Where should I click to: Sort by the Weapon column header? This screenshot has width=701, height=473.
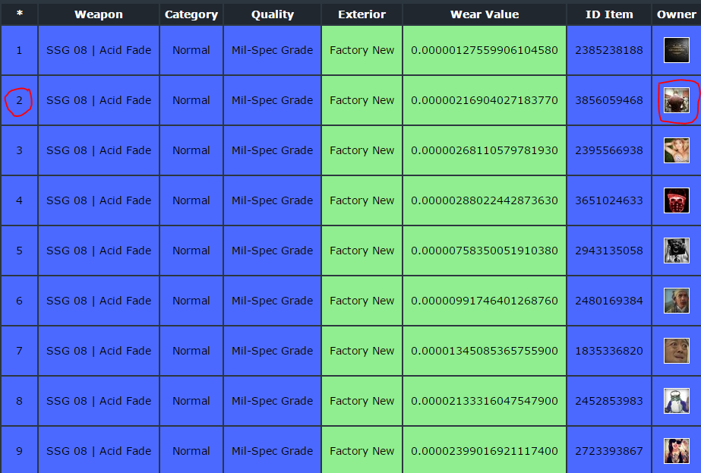pos(99,14)
